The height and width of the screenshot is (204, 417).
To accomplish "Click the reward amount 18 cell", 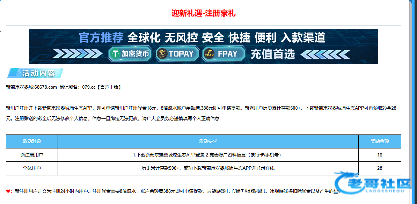I will pos(380,155).
